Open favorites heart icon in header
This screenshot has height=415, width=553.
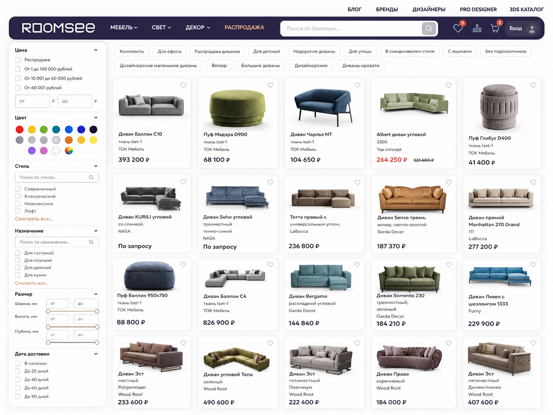pos(458,28)
